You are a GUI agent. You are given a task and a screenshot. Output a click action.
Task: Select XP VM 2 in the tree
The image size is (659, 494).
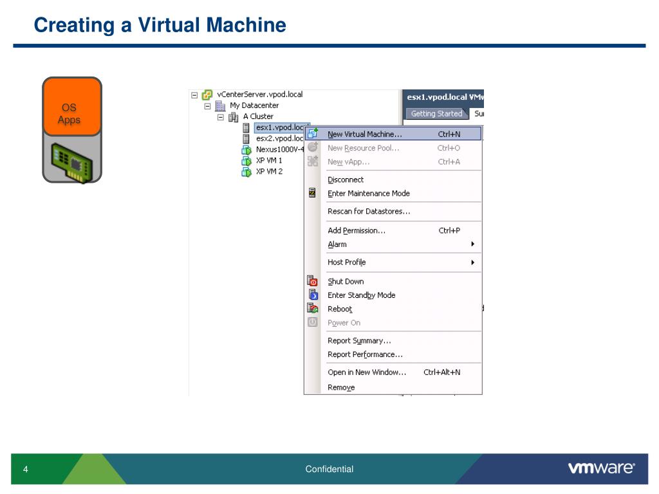click(x=269, y=171)
